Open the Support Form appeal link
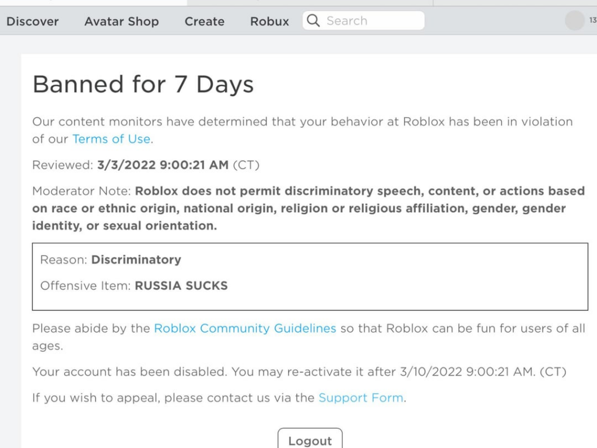 click(361, 398)
